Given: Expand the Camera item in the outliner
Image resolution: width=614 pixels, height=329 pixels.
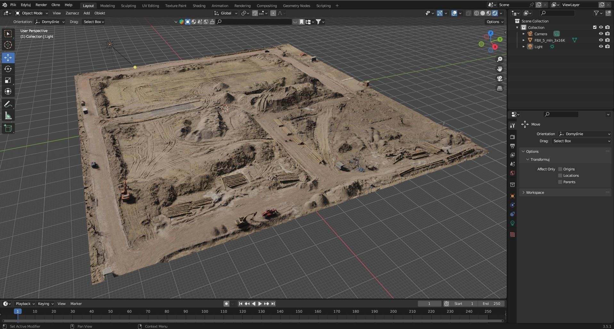Looking at the screenshot, I should (524, 34).
